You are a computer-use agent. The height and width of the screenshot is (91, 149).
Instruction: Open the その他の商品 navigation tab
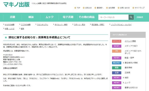pyautogui.click(x=87, y=17)
